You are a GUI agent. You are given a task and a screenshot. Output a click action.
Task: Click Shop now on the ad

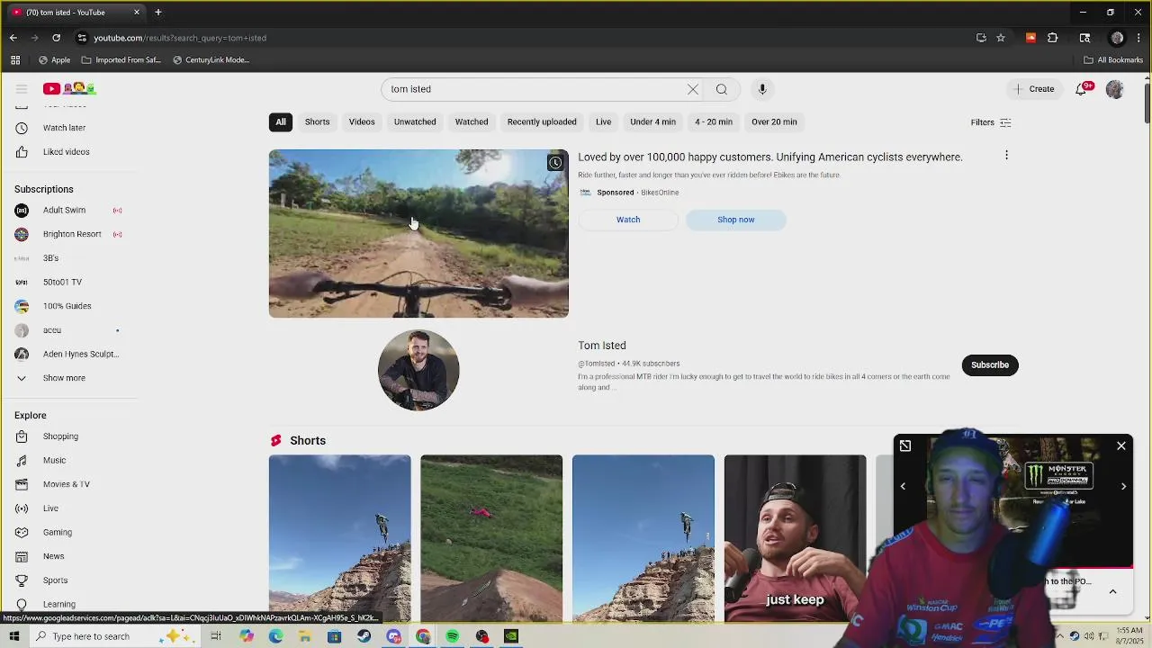pyautogui.click(x=735, y=220)
